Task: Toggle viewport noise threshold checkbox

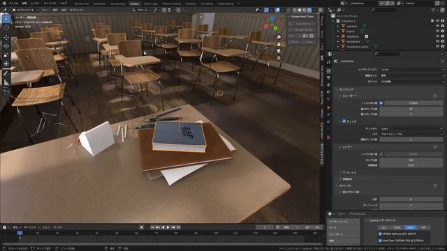Action: [x=381, y=103]
